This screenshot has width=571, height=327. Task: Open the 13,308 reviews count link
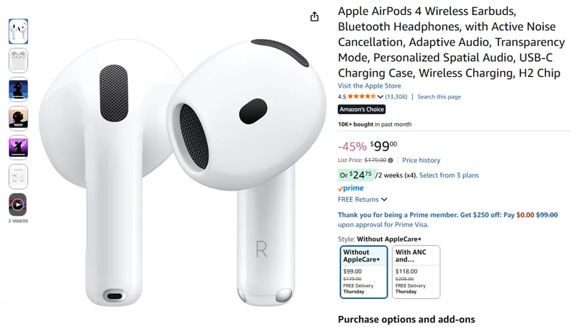coord(396,96)
